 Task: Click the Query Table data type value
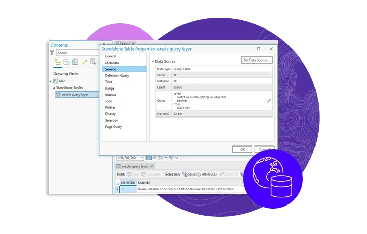tap(181, 69)
